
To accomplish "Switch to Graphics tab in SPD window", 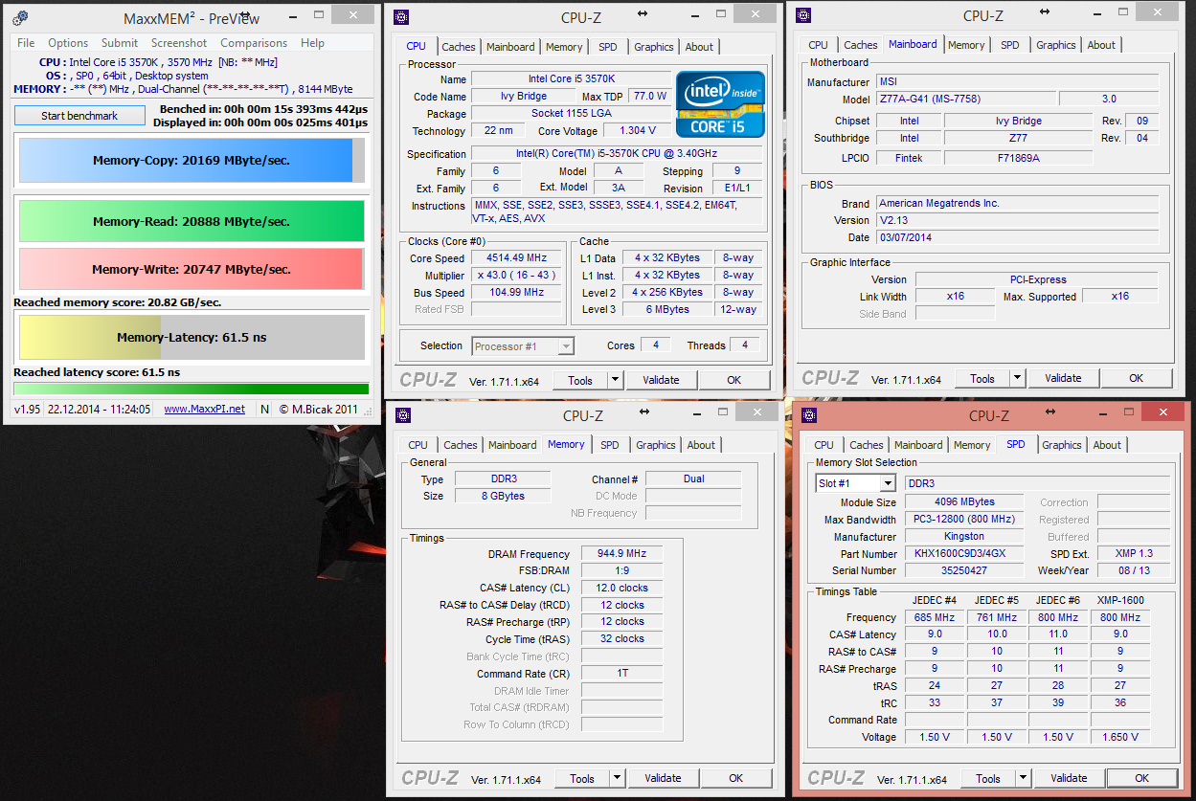I will point(1062,445).
